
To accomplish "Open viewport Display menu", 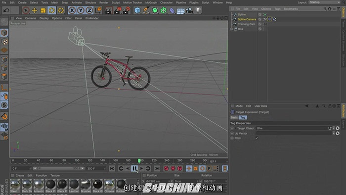I will [x=44, y=18].
